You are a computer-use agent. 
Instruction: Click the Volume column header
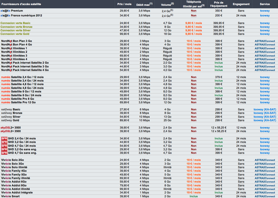tap(168, 4)
